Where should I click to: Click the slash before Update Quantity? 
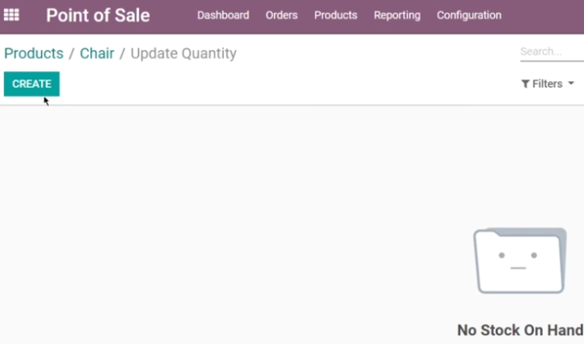[122, 54]
